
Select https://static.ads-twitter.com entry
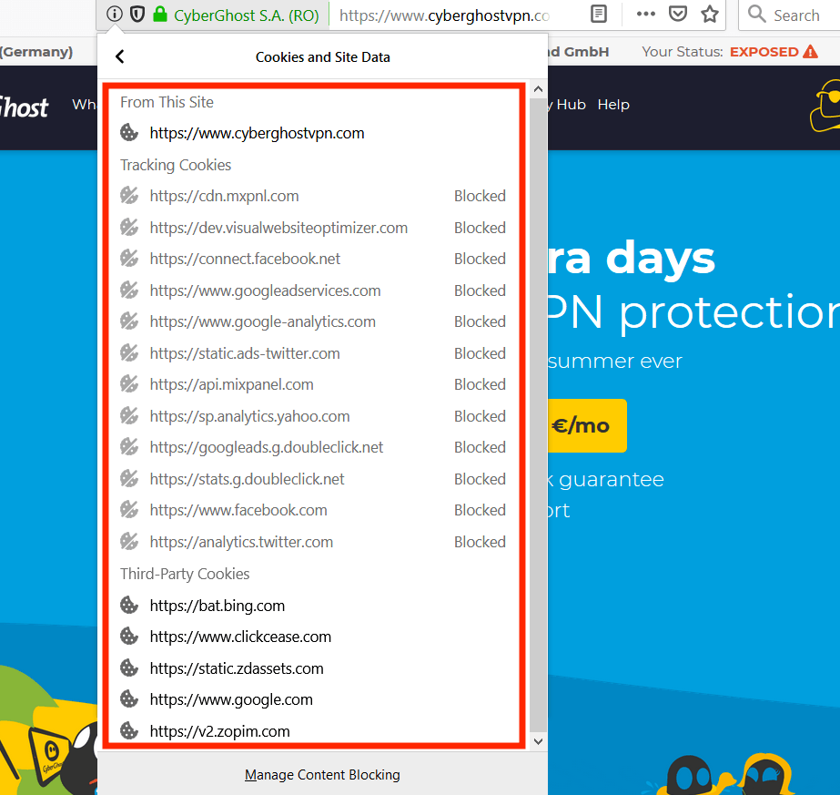click(x=245, y=353)
